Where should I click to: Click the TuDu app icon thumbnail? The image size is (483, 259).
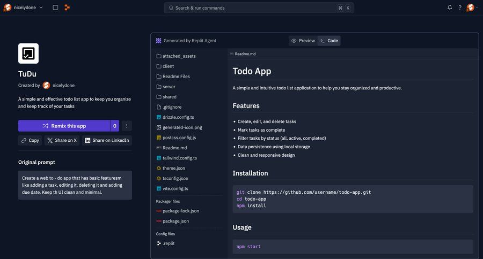coord(28,54)
